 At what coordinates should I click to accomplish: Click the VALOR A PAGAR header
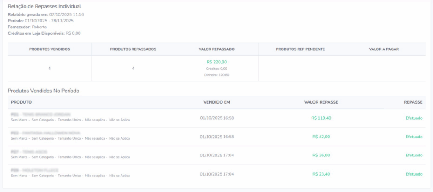pyautogui.click(x=384, y=49)
